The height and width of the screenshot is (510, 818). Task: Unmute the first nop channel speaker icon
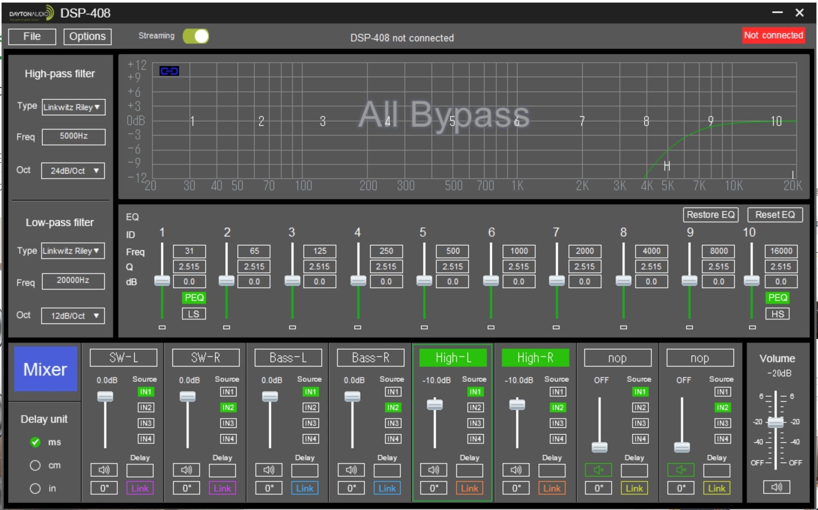tap(598, 470)
